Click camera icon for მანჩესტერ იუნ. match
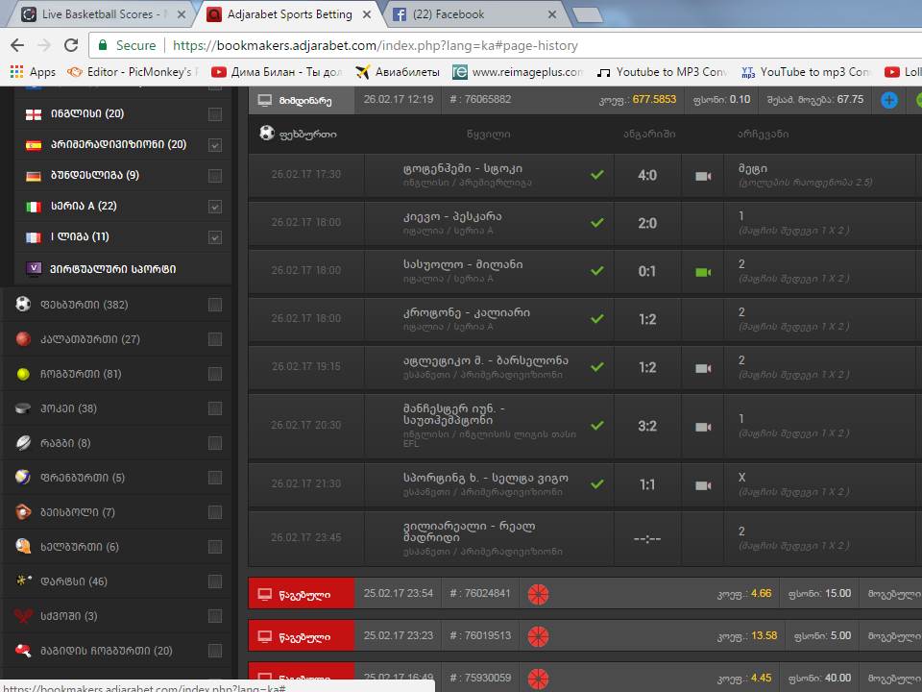The height and width of the screenshot is (692, 922). [x=703, y=427]
